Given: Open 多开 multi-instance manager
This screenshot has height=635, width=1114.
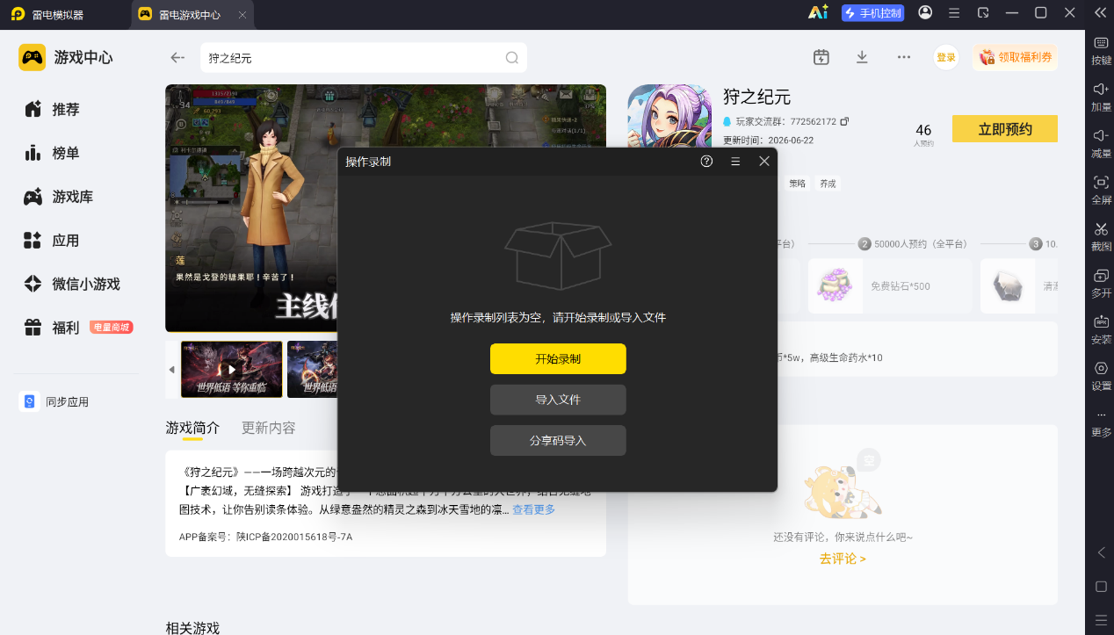Looking at the screenshot, I should click(x=1101, y=283).
